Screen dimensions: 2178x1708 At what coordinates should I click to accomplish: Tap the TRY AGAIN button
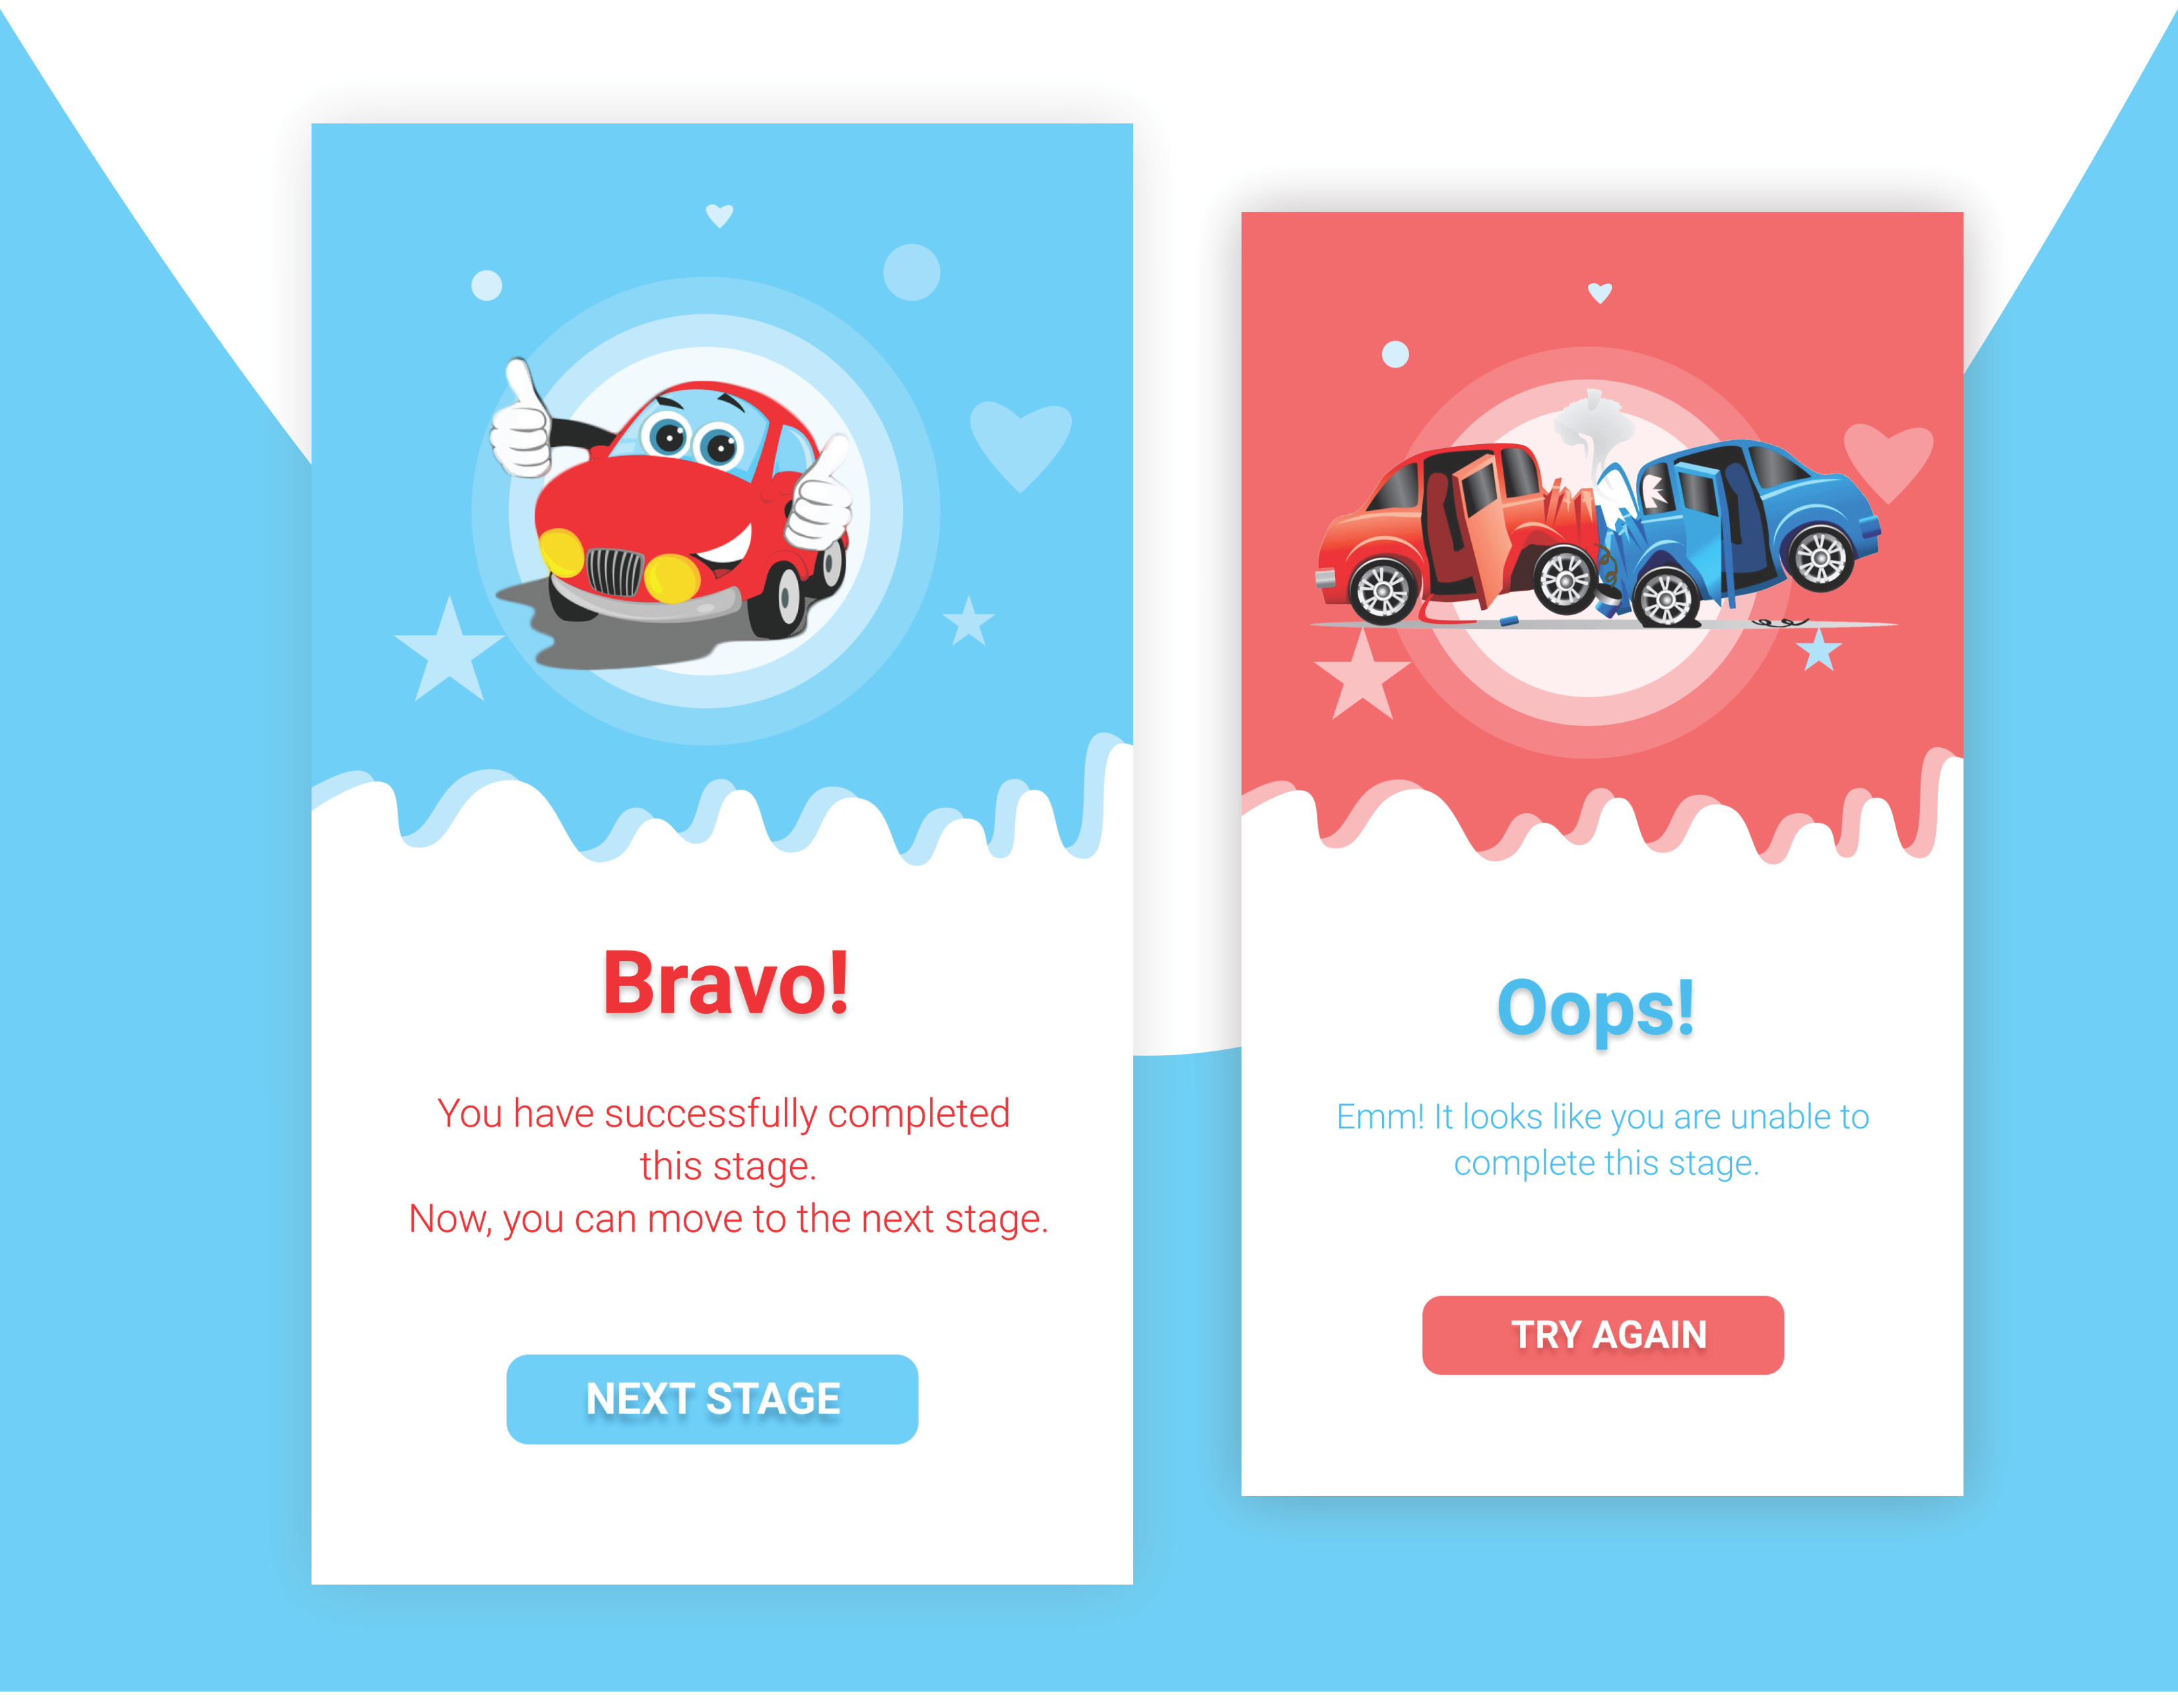[x=1602, y=1335]
